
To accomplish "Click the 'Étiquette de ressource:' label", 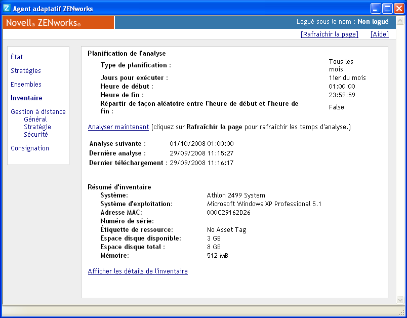I will (137, 230).
